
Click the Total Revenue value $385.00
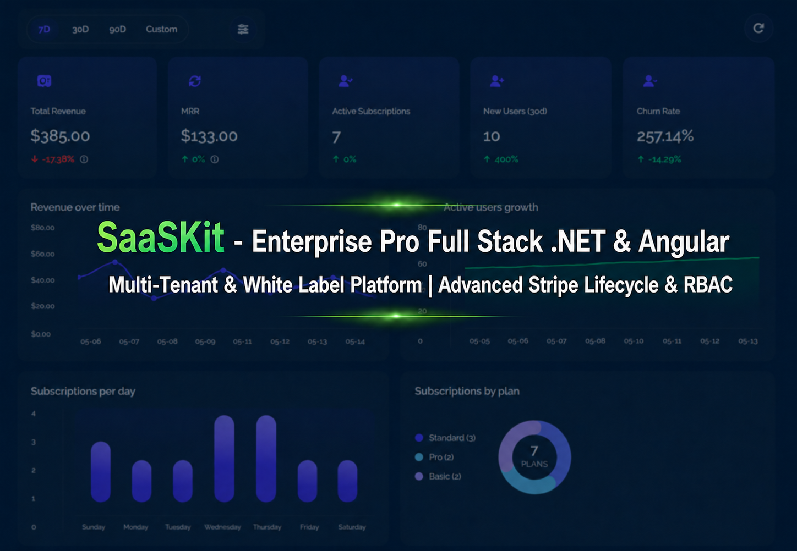click(60, 136)
